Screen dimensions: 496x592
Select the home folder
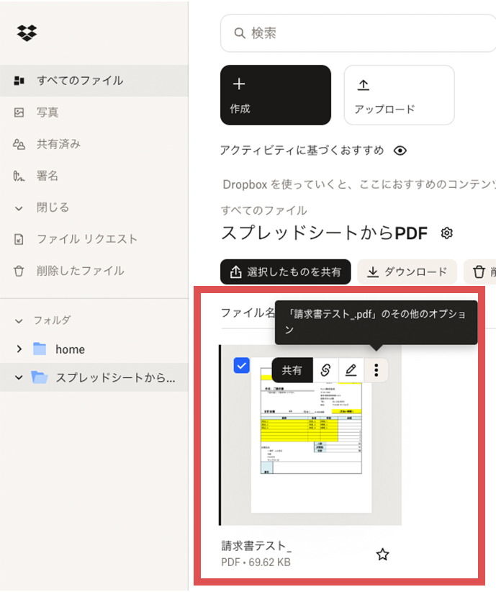tap(70, 349)
